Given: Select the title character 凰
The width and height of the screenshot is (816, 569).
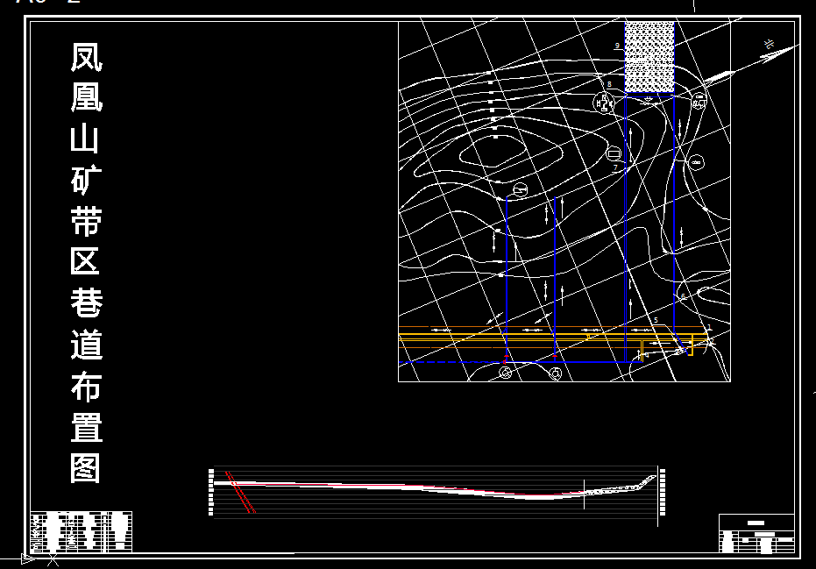Looking at the screenshot, I should 87,98.
